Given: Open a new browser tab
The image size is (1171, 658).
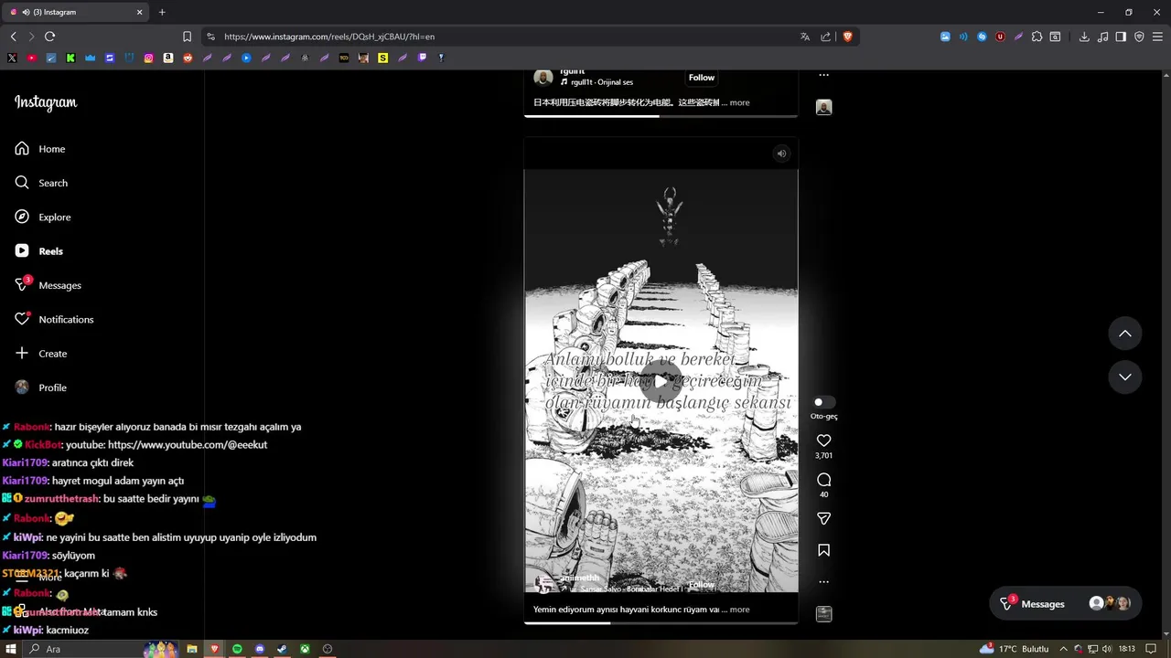Looking at the screenshot, I should [x=162, y=12].
